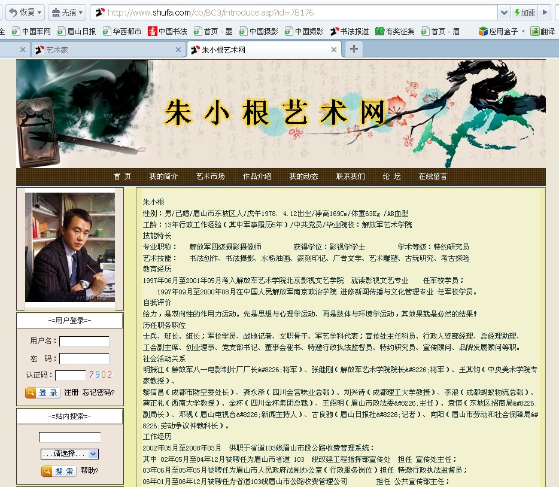This screenshot has height=487, width=559.
Task: Open the 有奖征集 bookmark
Action: pyautogui.click(x=394, y=31)
